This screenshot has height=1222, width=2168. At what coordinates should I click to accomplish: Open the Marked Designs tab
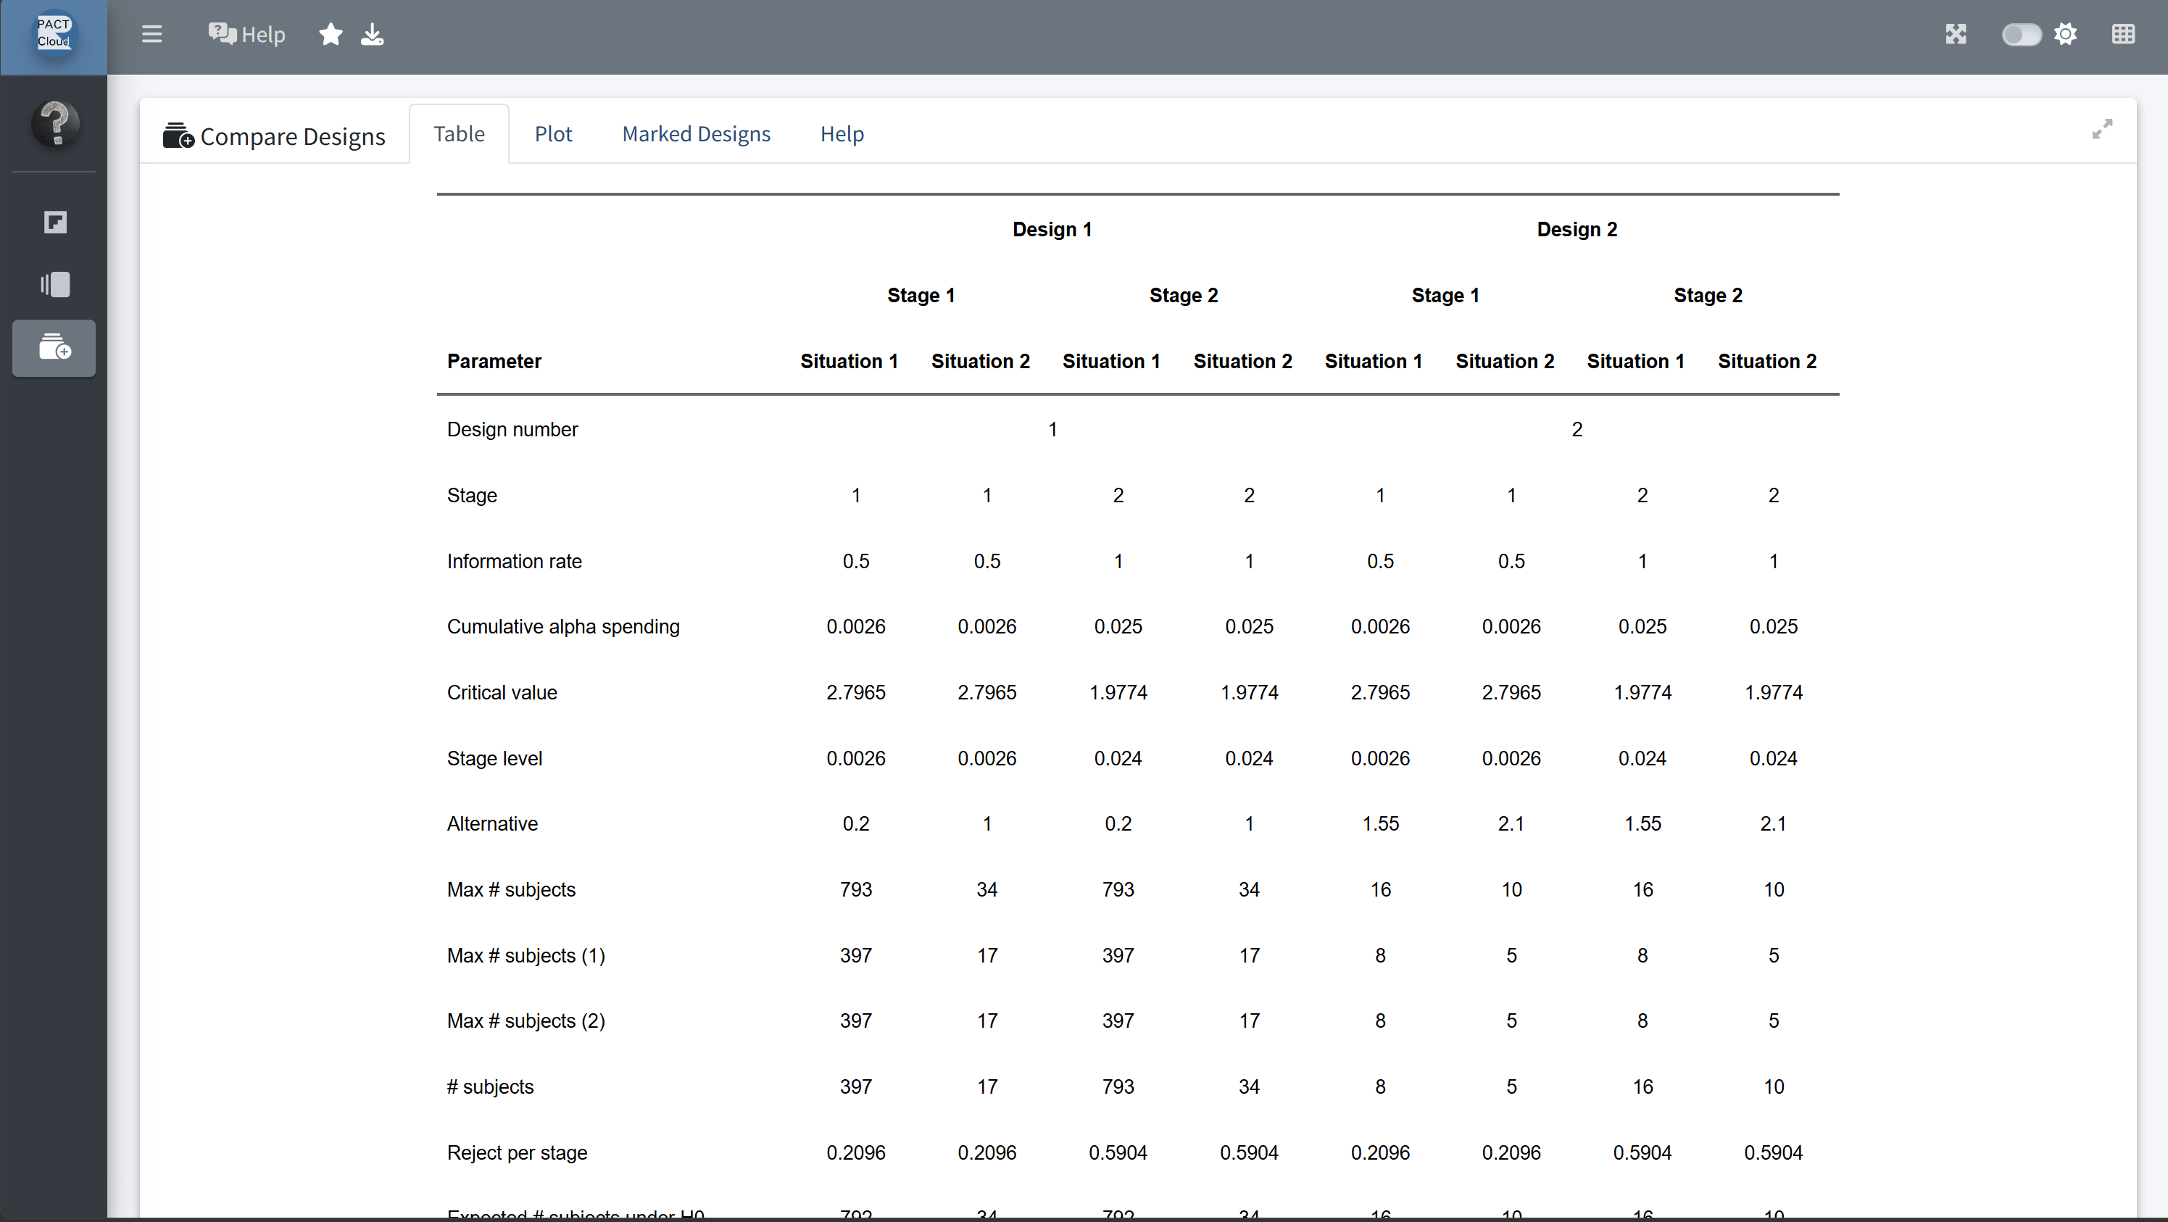tap(696, 134)
